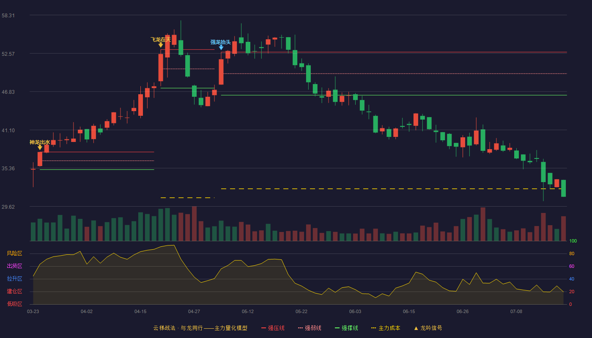Click the 龙吟信号 triangle legend icon

tap(416, 328)
